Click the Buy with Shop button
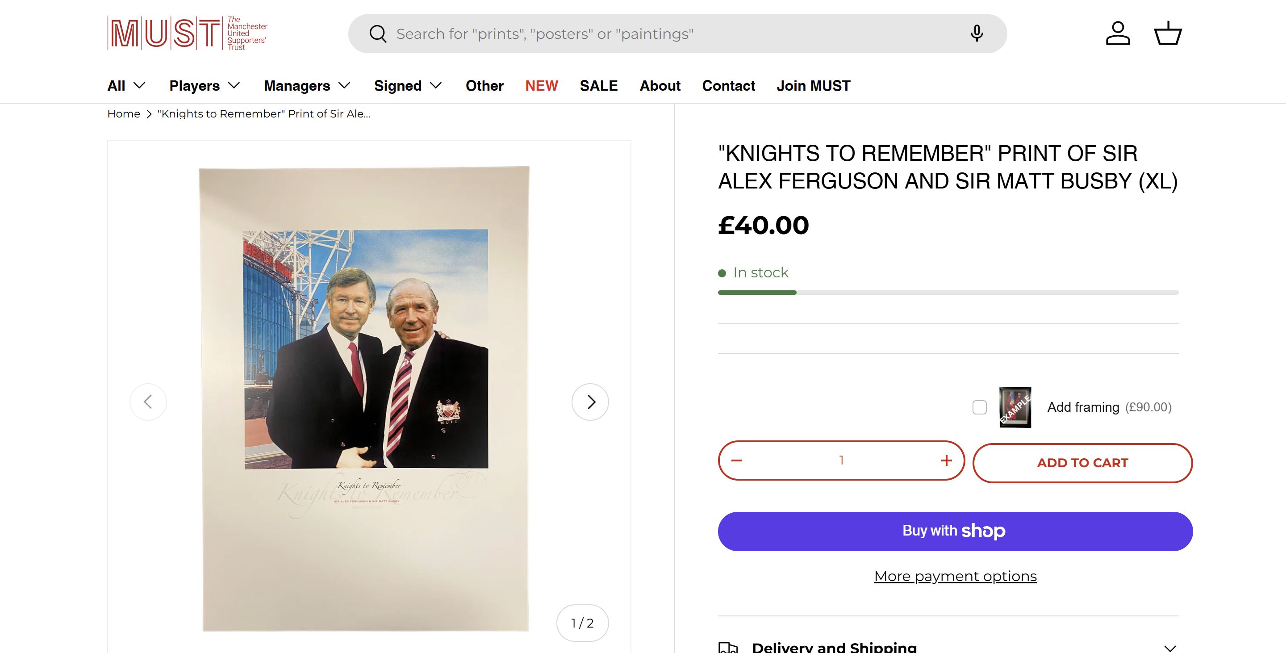 click(x=955, y=531)
